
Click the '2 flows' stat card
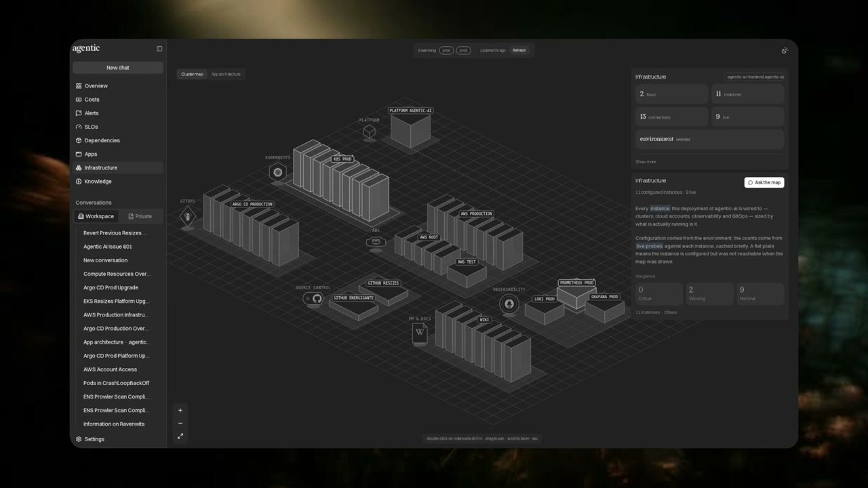point(671,94)
